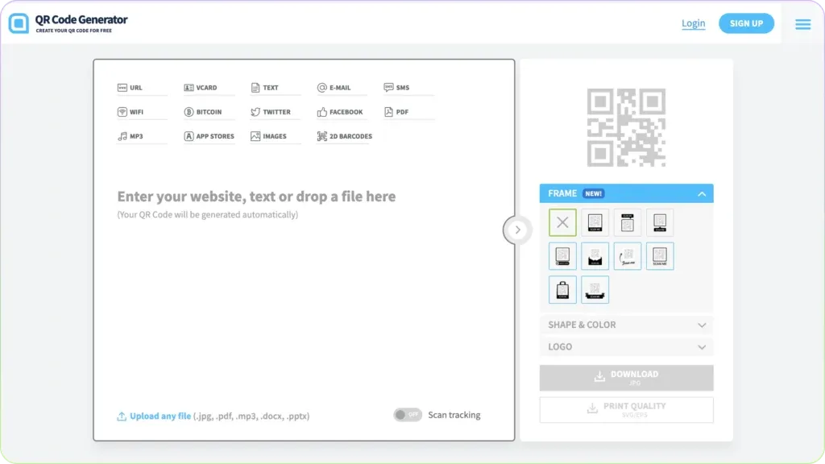Select the frame with no border
The width and height of the screenshot is (825, 464).
562,222
